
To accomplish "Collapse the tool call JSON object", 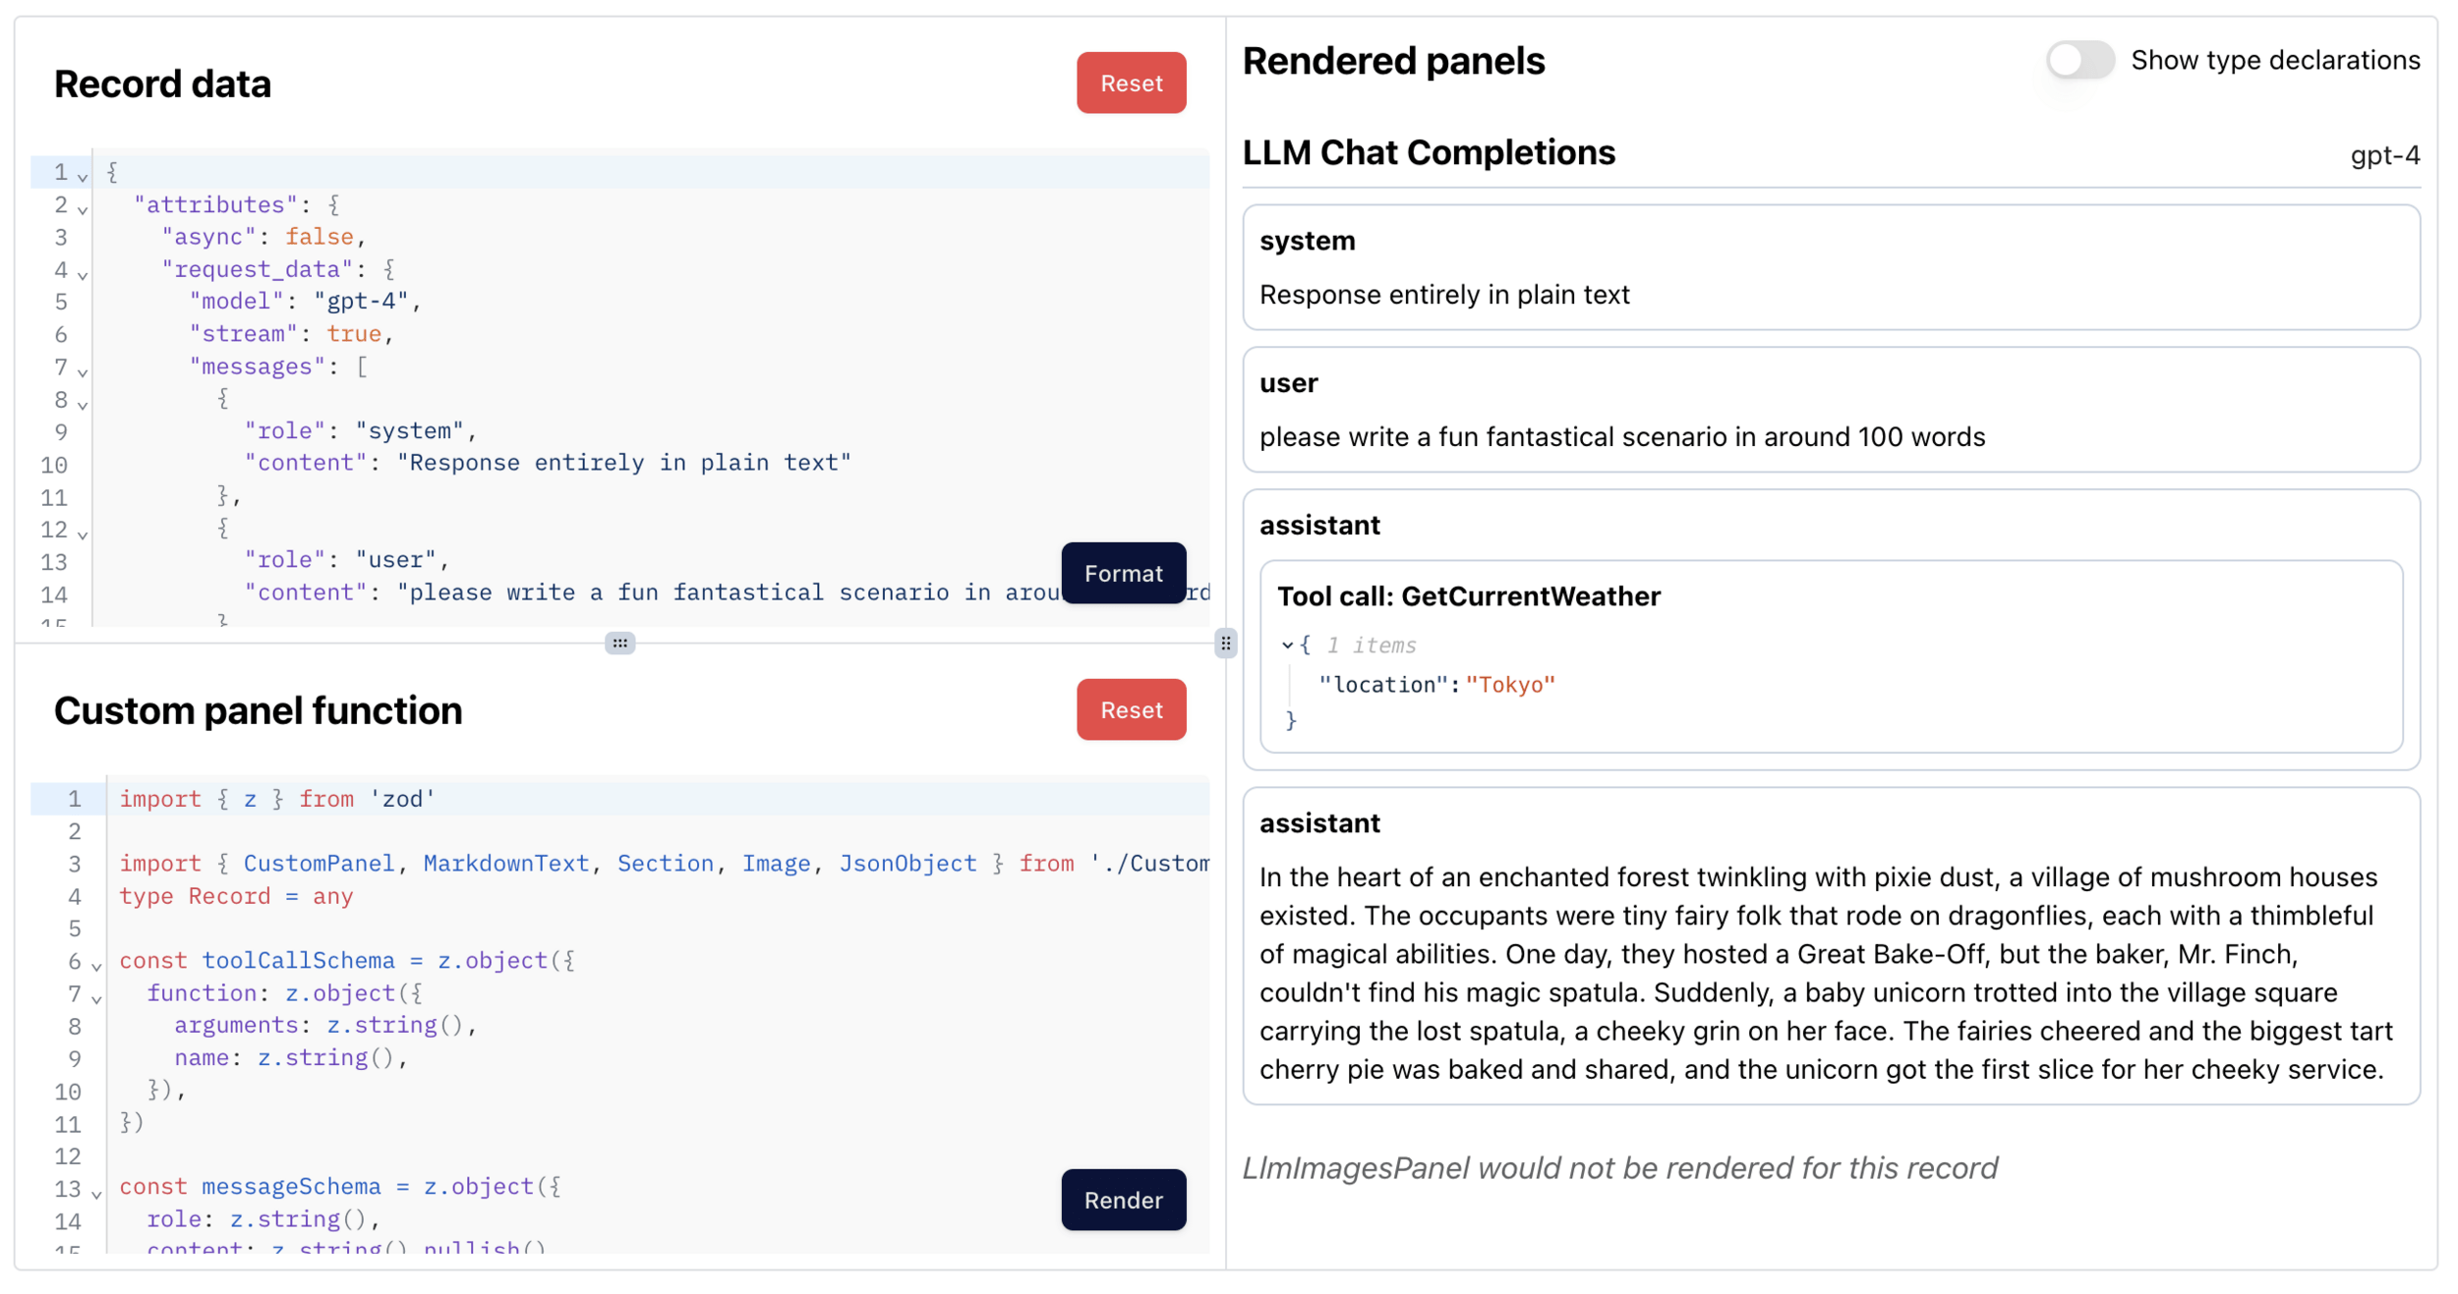I will 1287,646.
